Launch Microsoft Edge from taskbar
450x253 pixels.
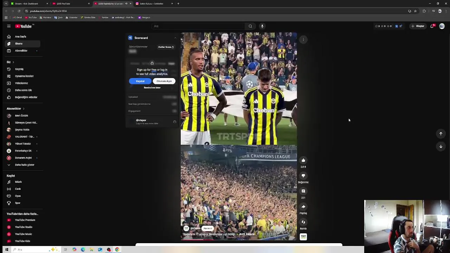(x=83, y=249)
